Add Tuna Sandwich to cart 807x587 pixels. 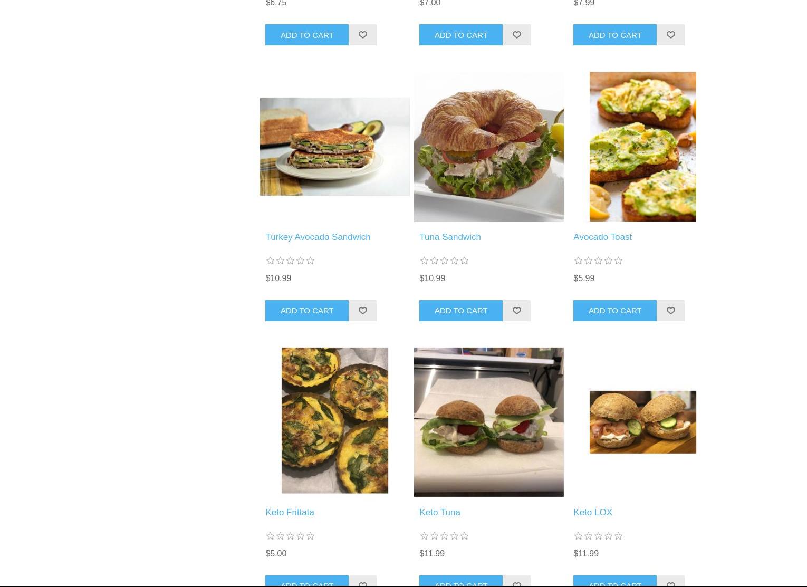point(461,311)
